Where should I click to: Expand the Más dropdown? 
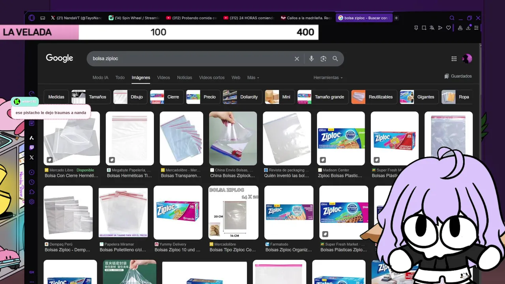pos(253,78)
